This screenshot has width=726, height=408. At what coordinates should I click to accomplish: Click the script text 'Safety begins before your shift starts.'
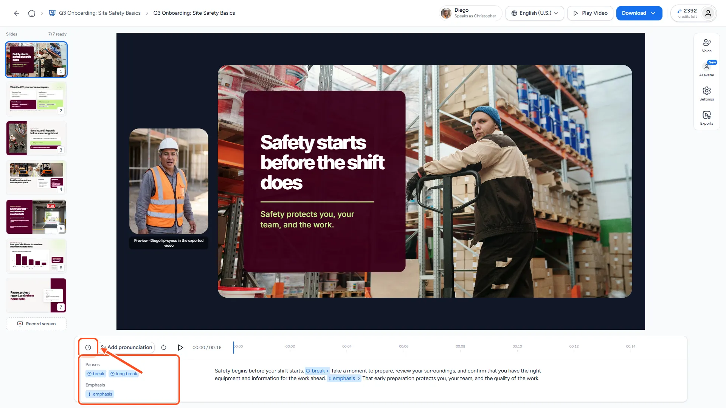click(x=259, y=371)
